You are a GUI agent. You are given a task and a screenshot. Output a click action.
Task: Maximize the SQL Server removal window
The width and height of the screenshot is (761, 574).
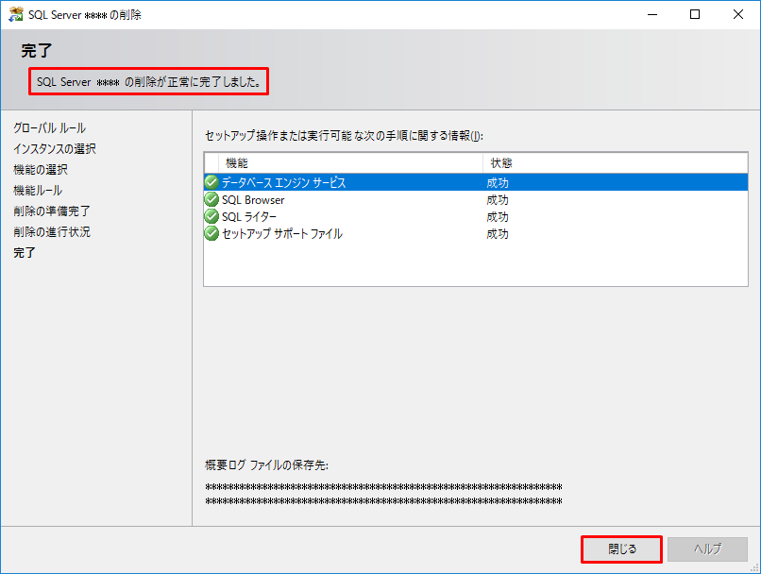click(695, 14)
